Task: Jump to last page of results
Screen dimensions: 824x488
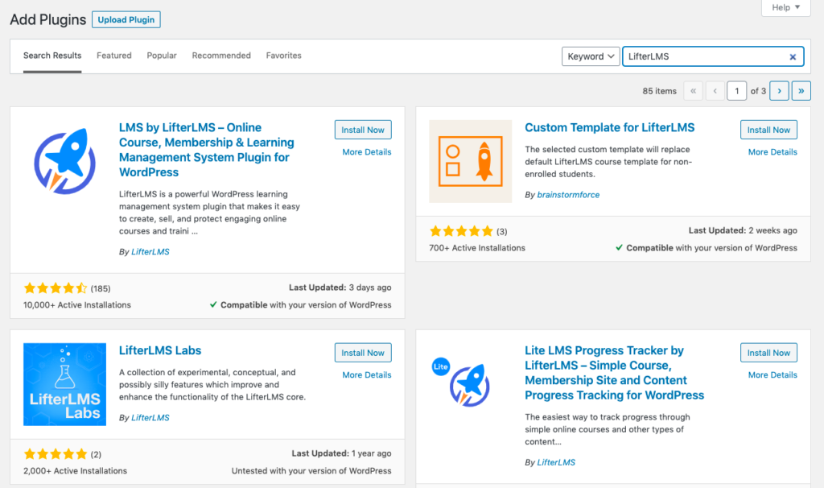Action: 801,90
